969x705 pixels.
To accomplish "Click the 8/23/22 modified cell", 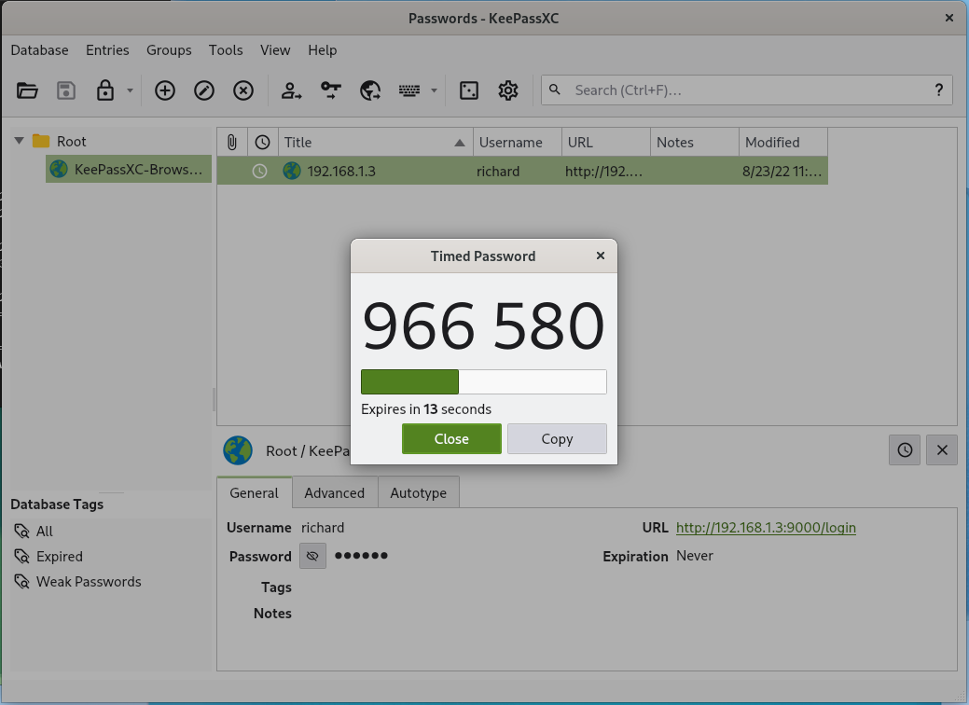I will click(x=782, y=172).
